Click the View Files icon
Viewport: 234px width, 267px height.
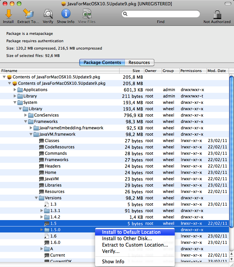[x=87, y=14]
